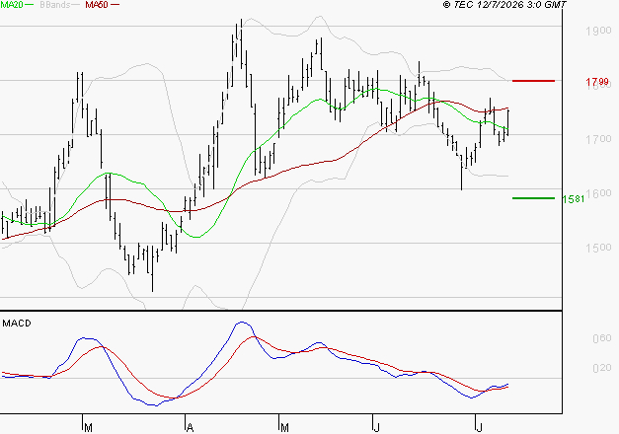The height and width of the screenshot is (434, 619).
Task: Click the second M month label
Action: [284, 428]
